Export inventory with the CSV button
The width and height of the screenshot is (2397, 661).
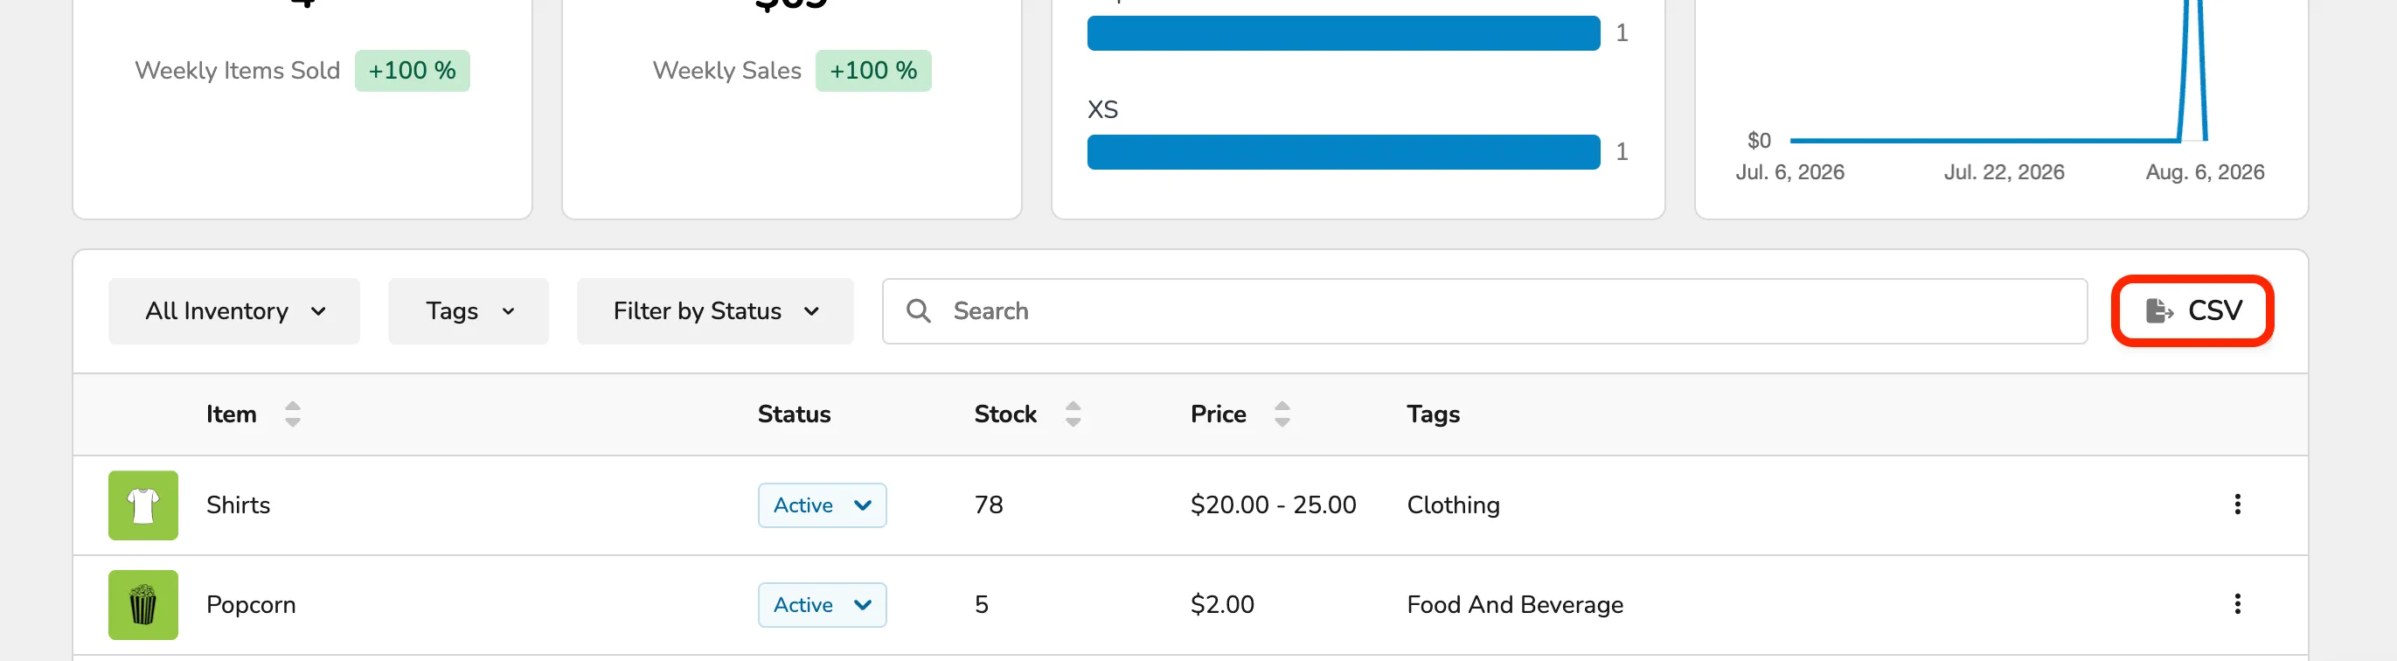pos(2192,311)
